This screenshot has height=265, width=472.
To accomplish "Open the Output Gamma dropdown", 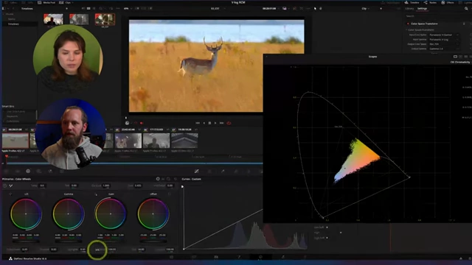I will (x=444, y=49).
